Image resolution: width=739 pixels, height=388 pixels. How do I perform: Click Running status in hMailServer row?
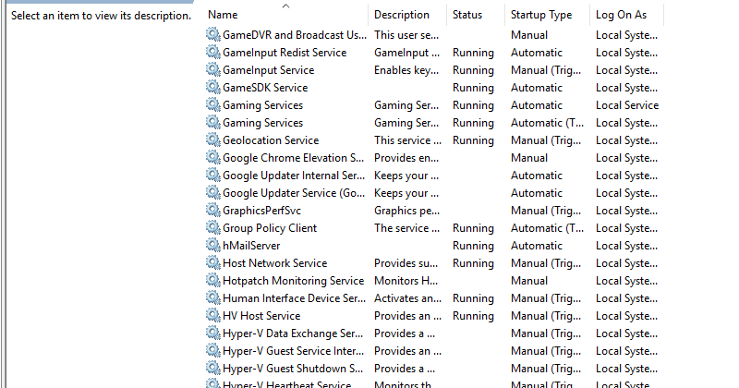tap(473, 246)
